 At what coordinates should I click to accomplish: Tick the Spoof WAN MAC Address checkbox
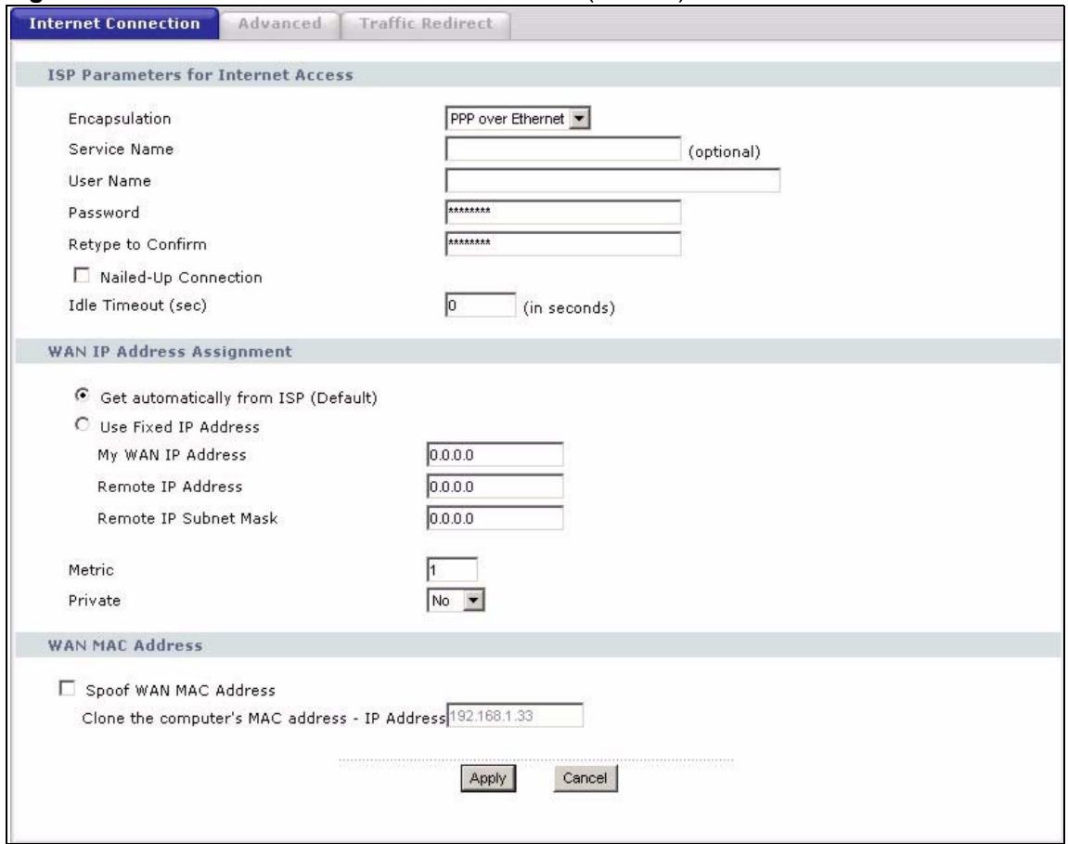click(x=67, y=689)
